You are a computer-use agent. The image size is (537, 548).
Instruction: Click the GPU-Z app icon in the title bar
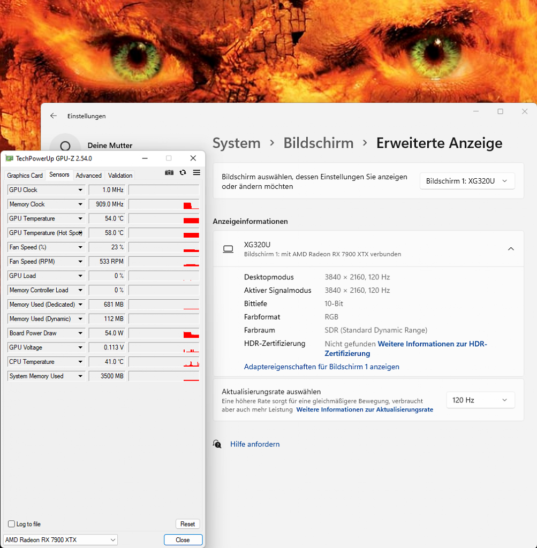click(10, 158)
